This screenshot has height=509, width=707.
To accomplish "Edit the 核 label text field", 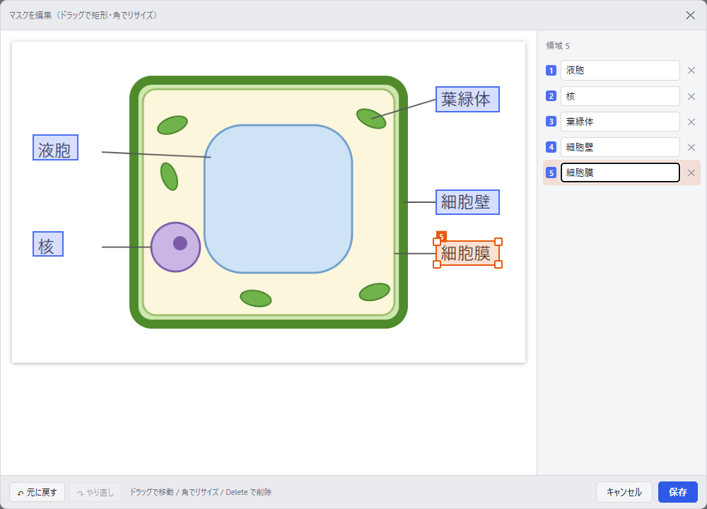I will click(620, 96).
